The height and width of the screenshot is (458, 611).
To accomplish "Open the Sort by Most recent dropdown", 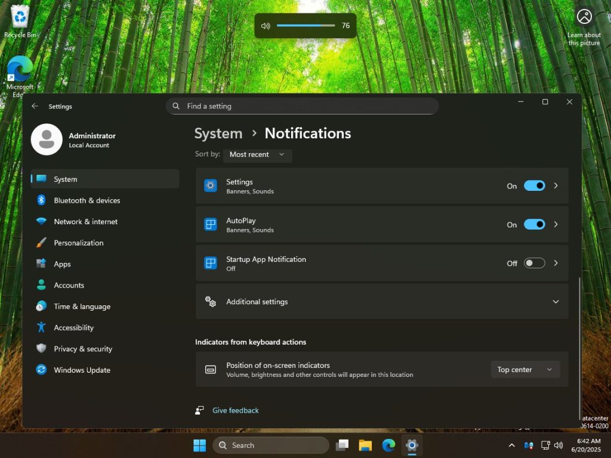I will click(x=257, y=154).
